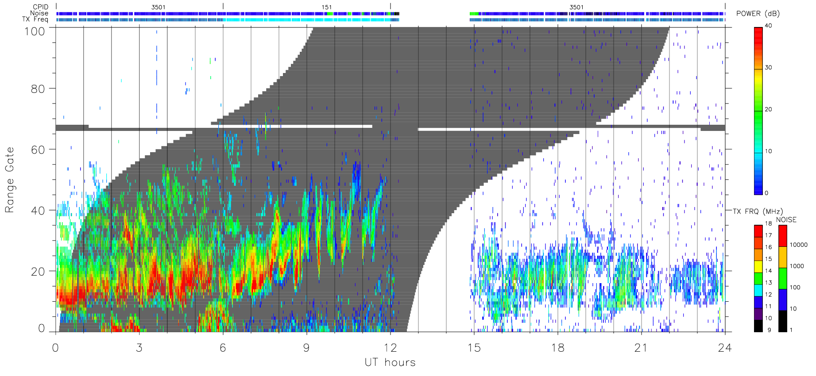
Task: Click x-axis tick label 18
Action: pyautogui.click(x=557, y=348)
